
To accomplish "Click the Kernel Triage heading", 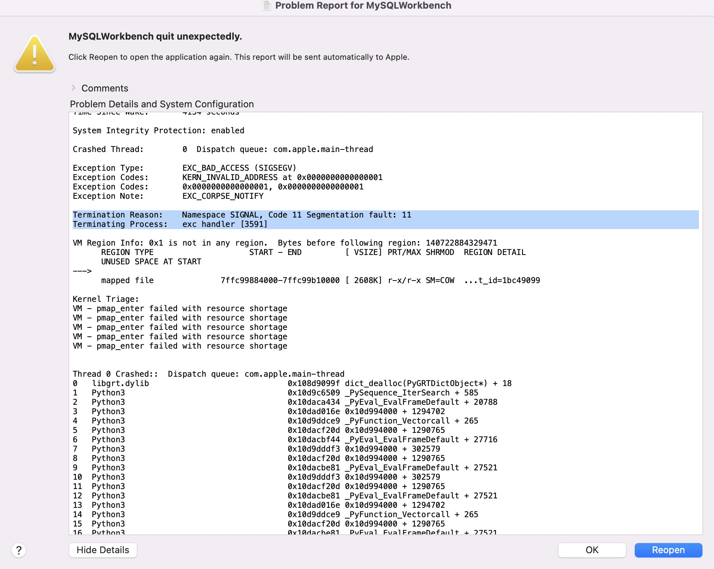I will [106, 299].
